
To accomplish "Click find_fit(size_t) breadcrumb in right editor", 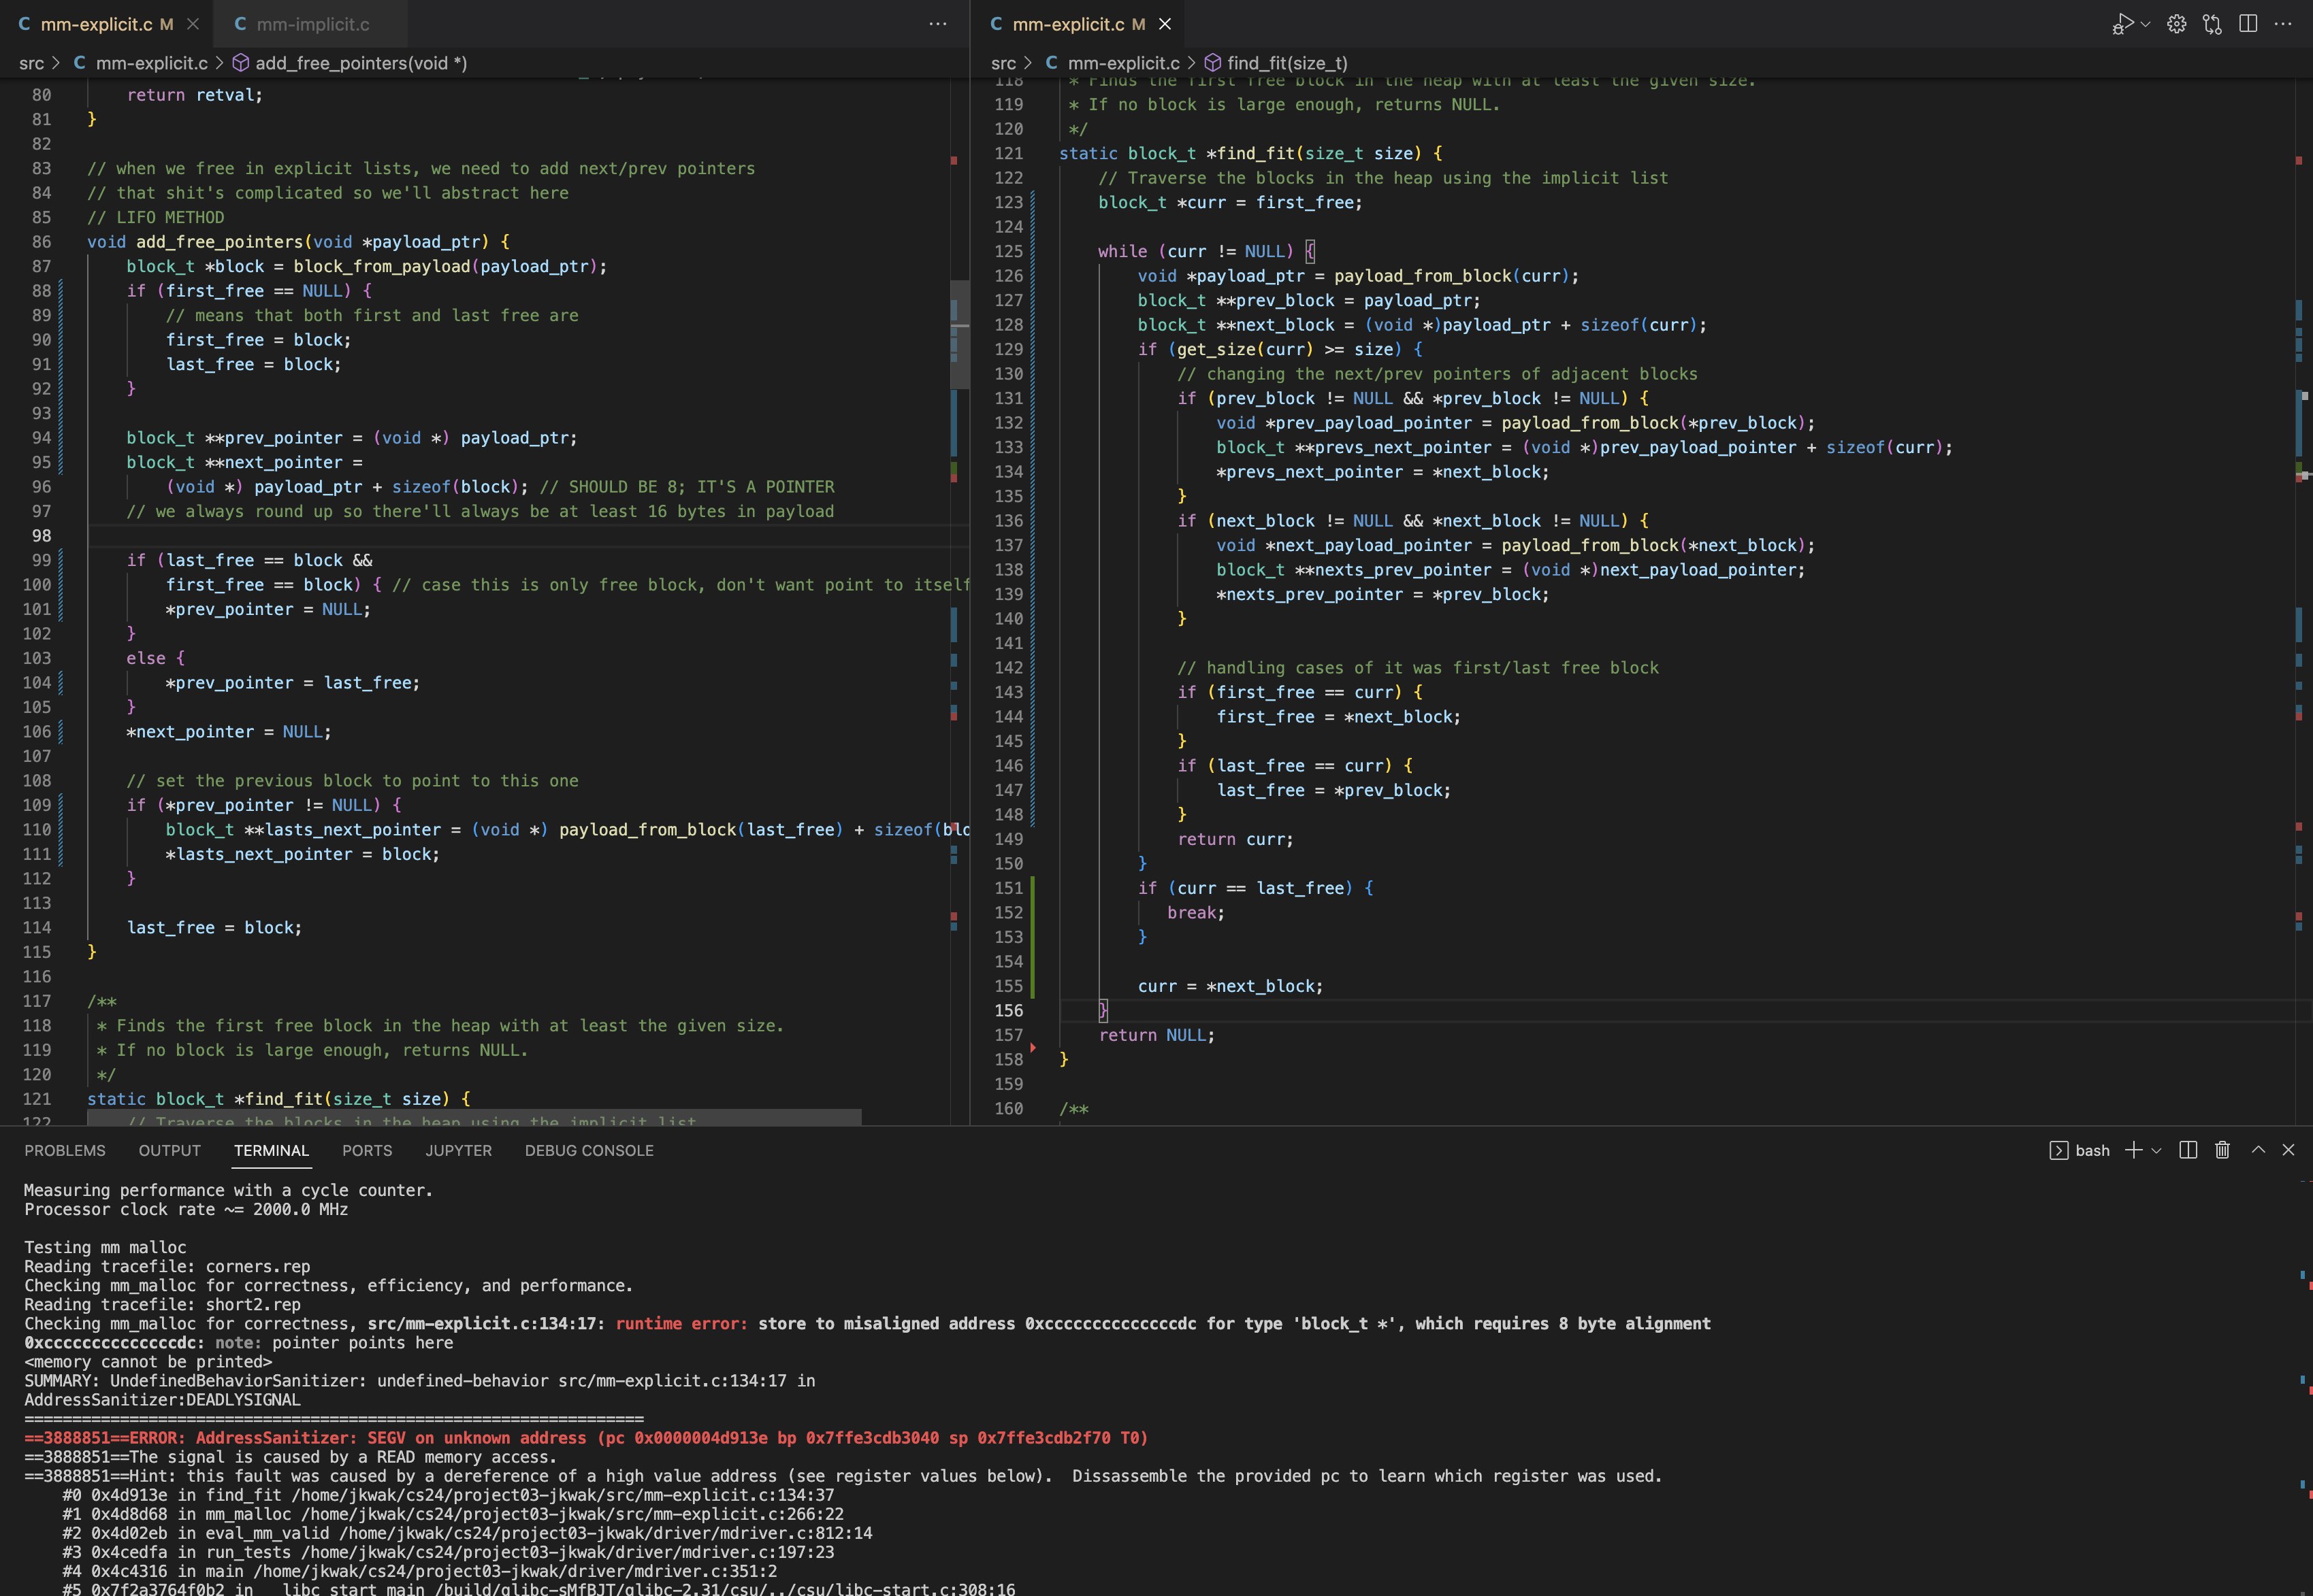I will [x=1287, y=63].
